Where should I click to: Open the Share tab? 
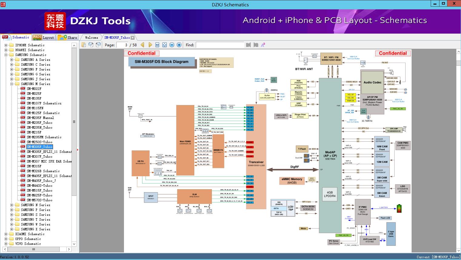point(67,38)
